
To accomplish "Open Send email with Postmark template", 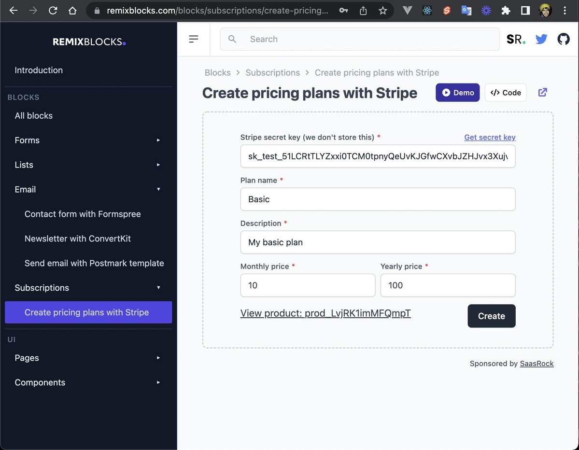I will pos(88,263).
